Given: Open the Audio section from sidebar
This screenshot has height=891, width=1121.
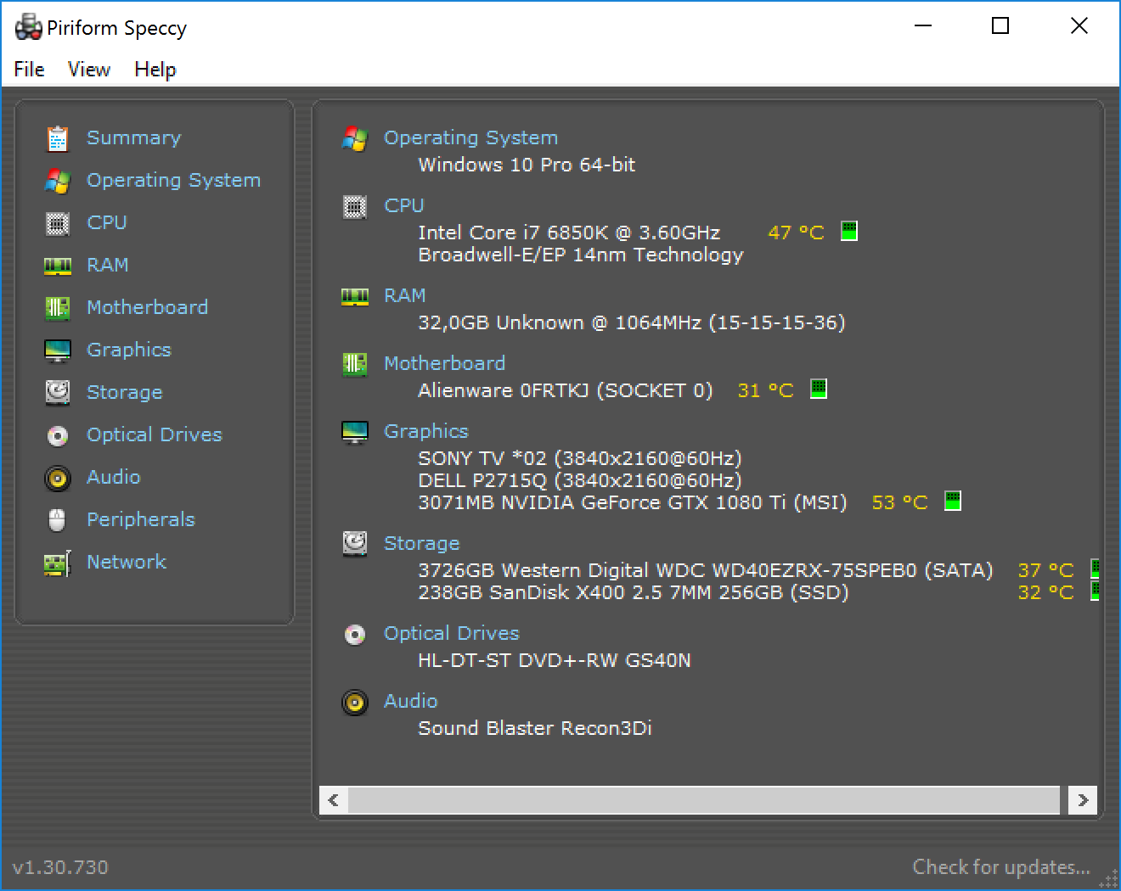Looking at the screenshot, I should pyautogui.click(x=113, y=477).
